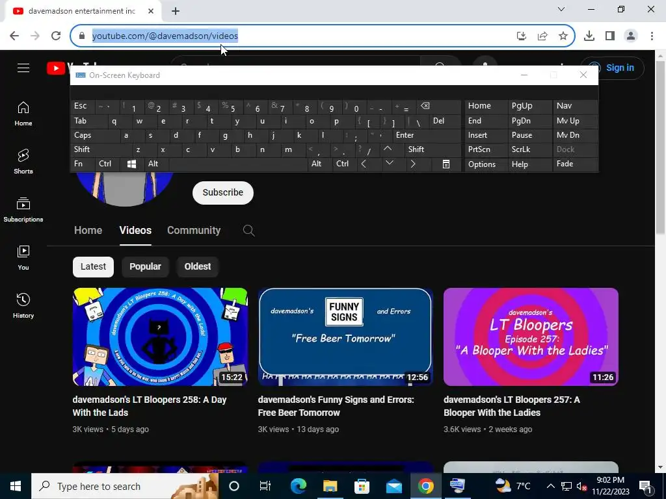Open Subscriptions in the sidebar

[x=23, y=210]
